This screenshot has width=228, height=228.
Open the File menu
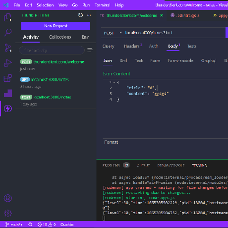click(x=17, y=5)
